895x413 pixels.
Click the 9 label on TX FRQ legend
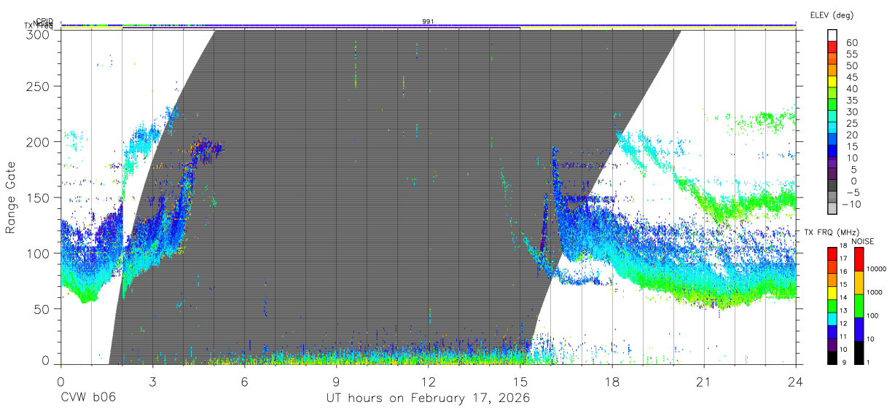click(845, 363)
